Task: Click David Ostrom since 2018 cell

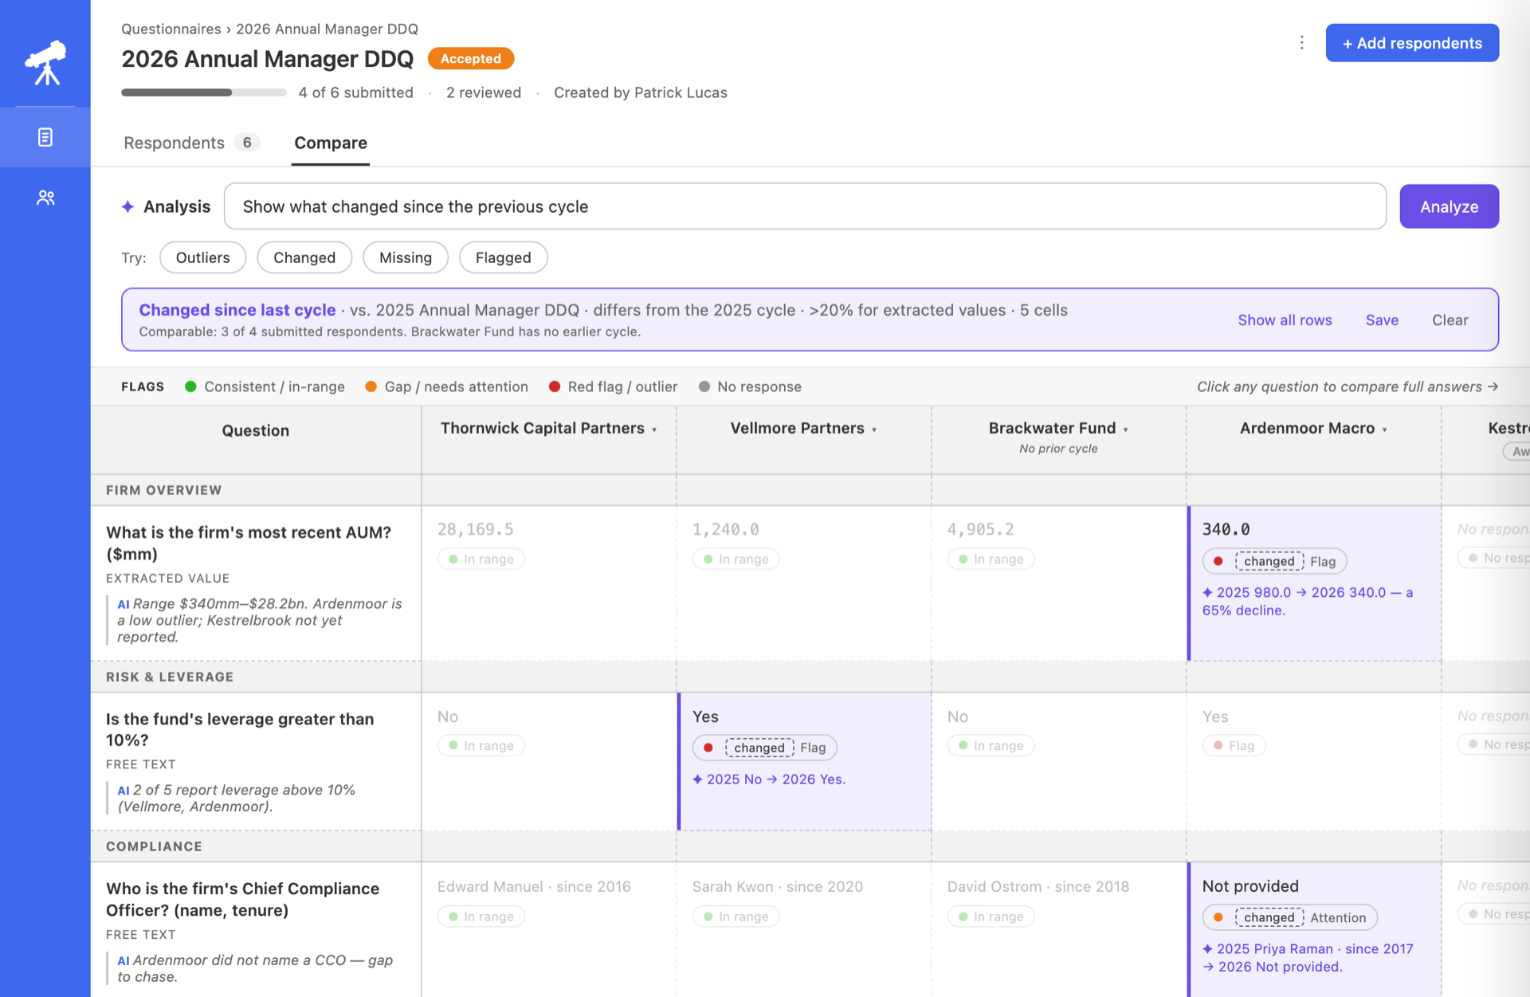Action: click(1038, 886)
